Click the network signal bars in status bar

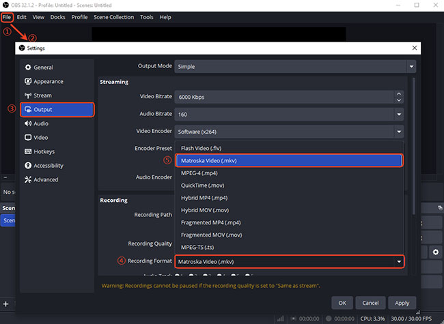point(280,319)
